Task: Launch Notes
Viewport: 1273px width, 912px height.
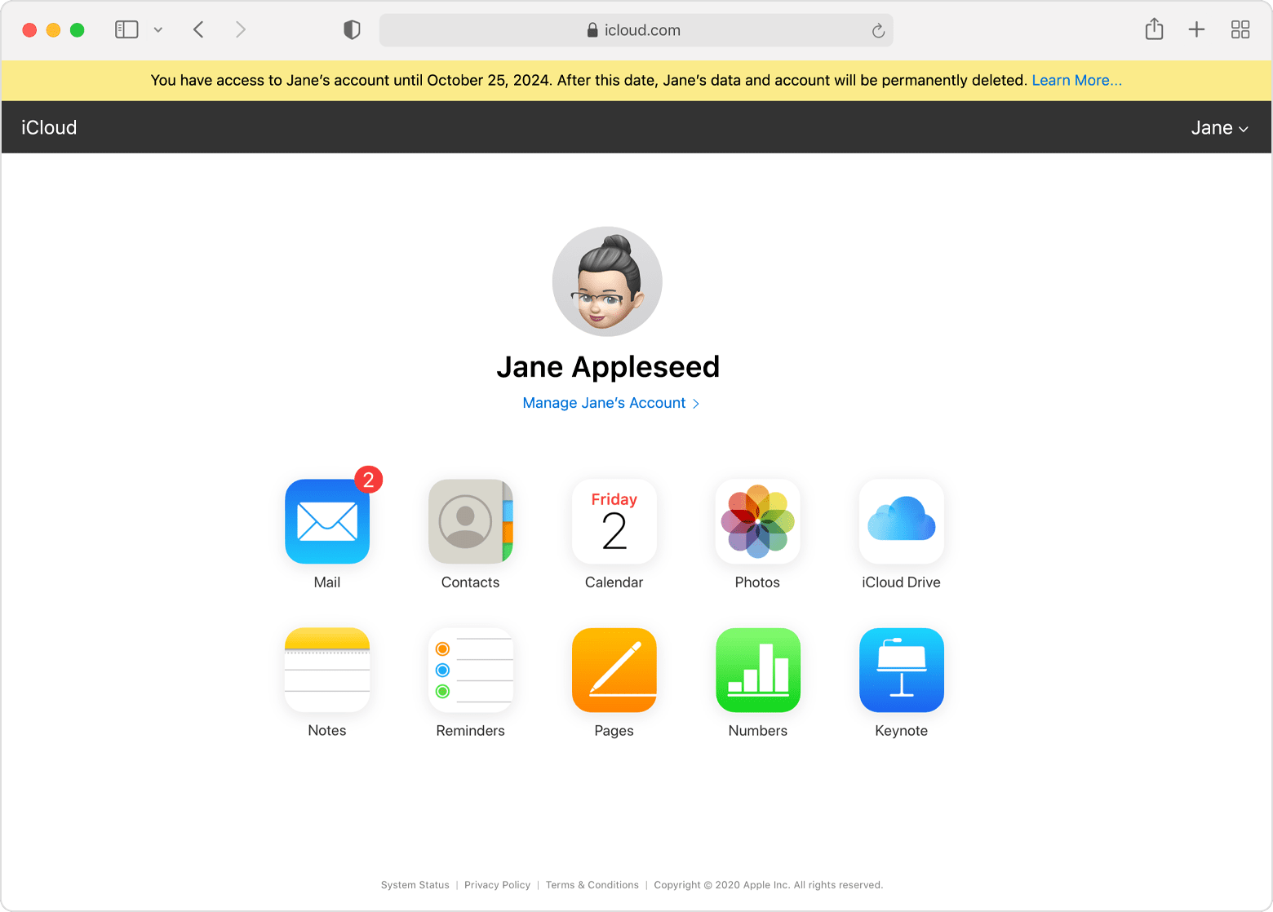Action: [x=326, y=671]
